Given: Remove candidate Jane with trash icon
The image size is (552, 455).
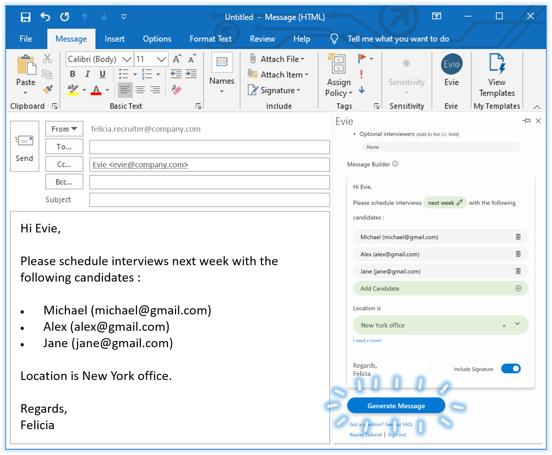Looking at the screenshot, I should click(x=518, y=271).
